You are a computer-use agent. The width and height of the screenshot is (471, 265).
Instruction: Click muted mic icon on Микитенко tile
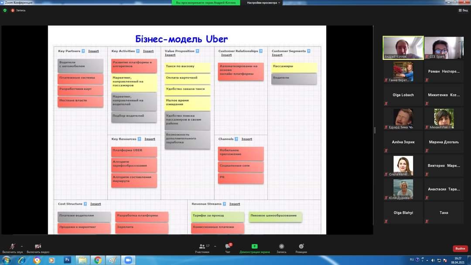(x=427, y=104)
